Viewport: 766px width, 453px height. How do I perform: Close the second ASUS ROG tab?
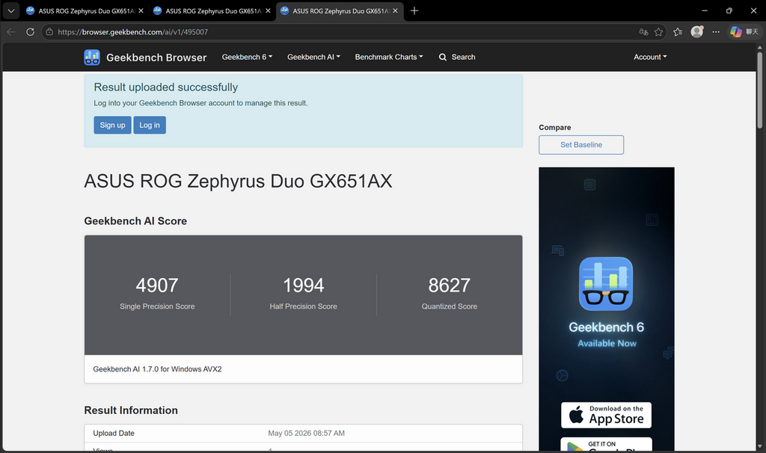268,10
